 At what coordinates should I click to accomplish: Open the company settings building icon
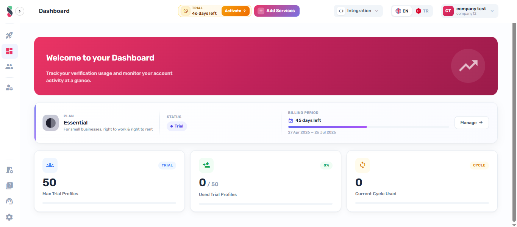tap(9, 170)
